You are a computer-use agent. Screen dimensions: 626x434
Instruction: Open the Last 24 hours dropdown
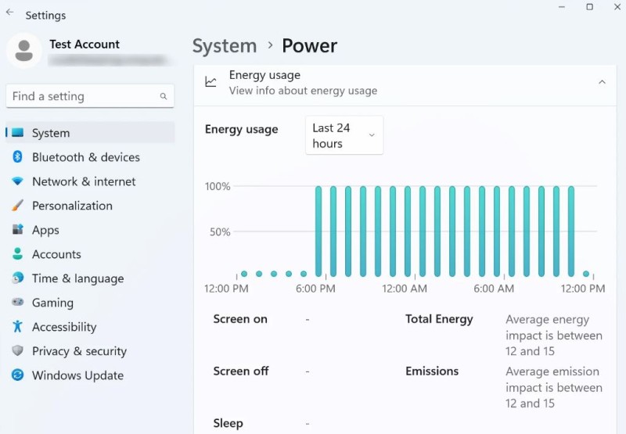[344, 135]
